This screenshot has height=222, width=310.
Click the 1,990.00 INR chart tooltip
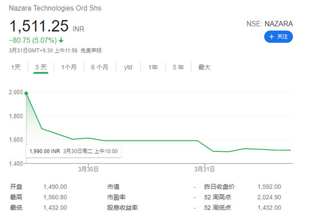point(73,152)
